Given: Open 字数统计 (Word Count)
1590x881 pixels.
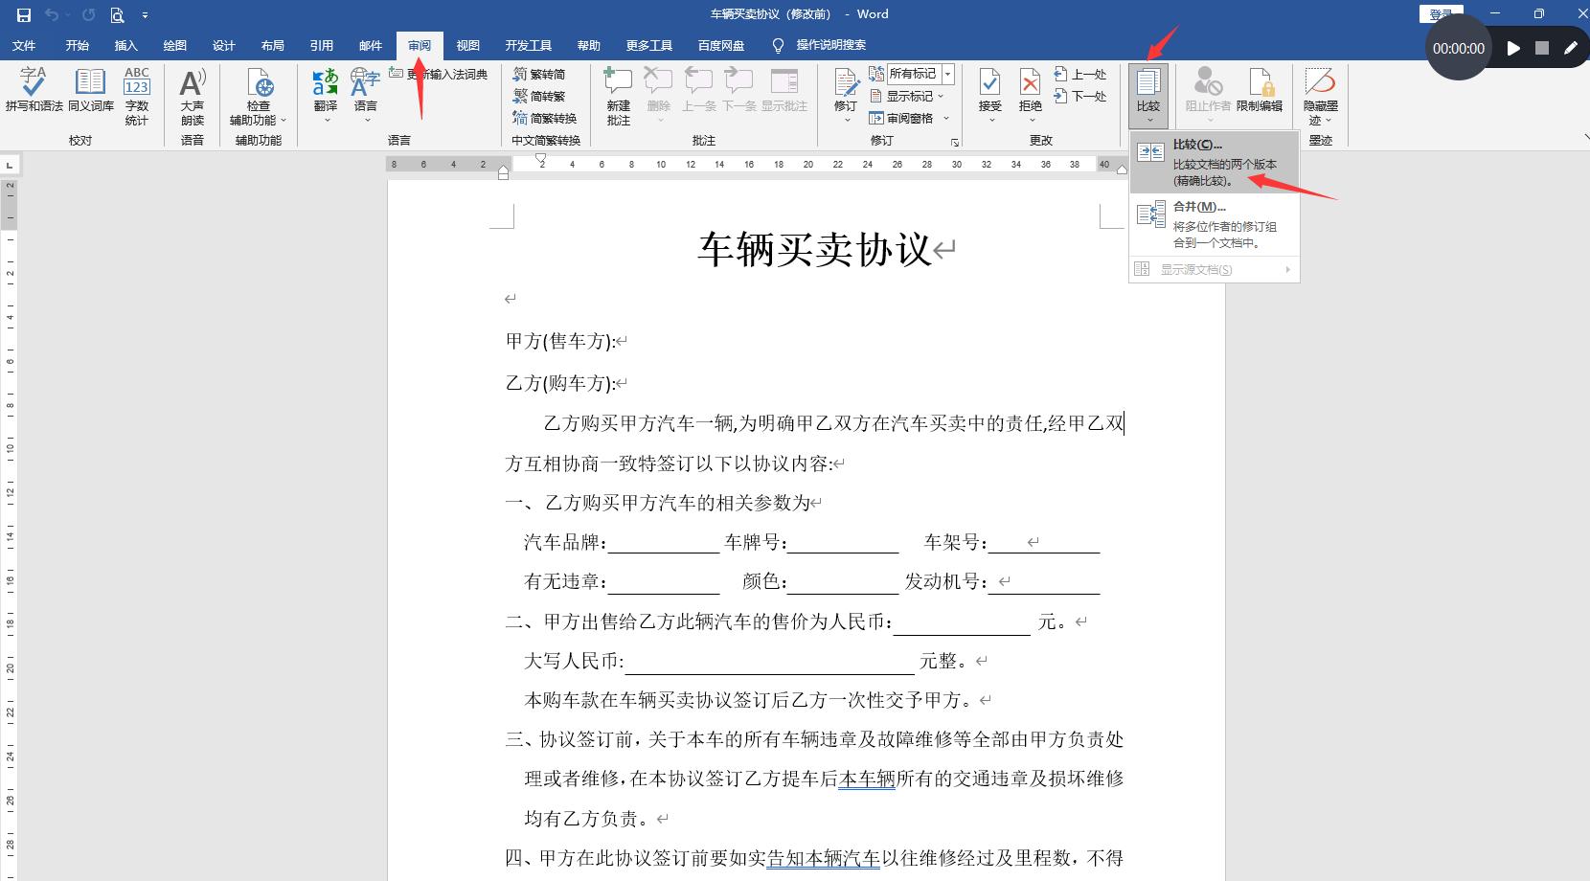Looking at the screenshot, I should [x=137, y=96].
